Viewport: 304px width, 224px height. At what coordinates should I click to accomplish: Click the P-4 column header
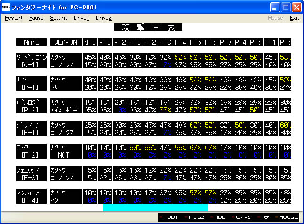[240, 42]
